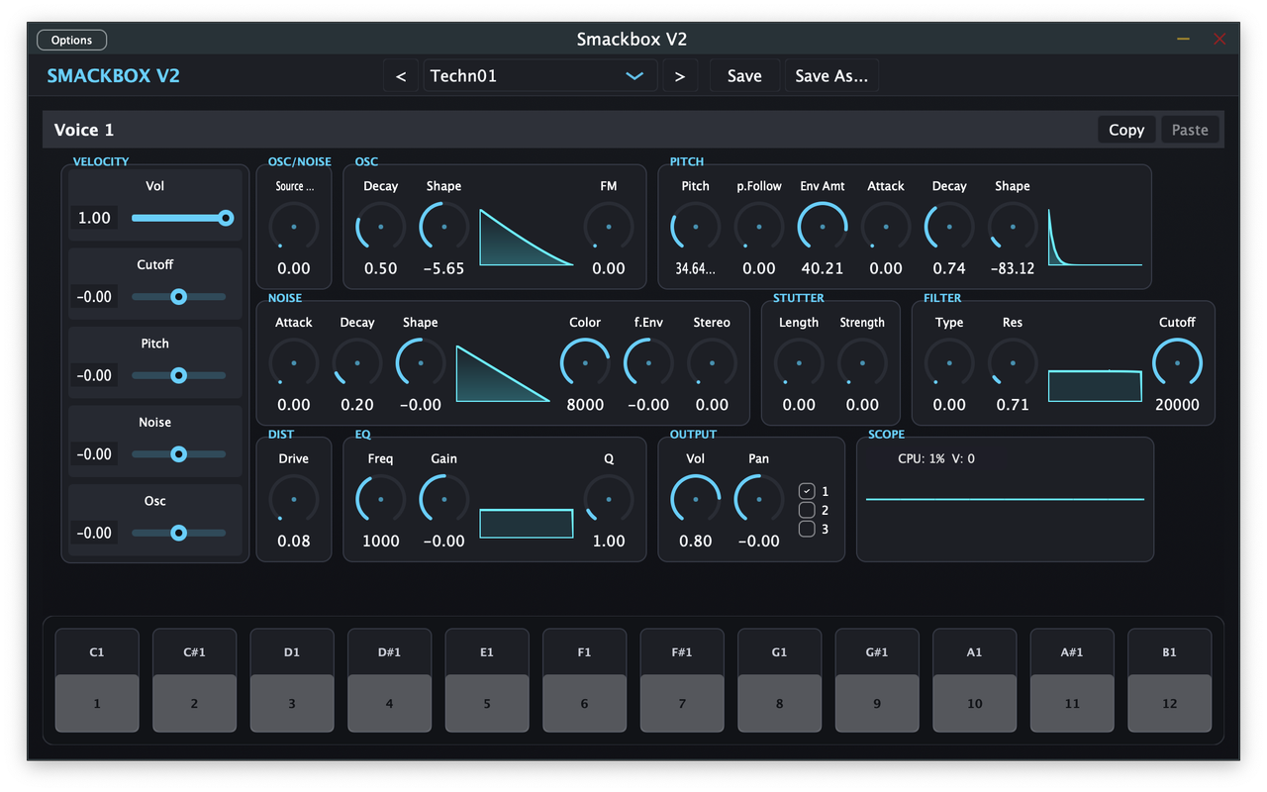Click the Cutoff value 20000

(x=1177, y=405)
